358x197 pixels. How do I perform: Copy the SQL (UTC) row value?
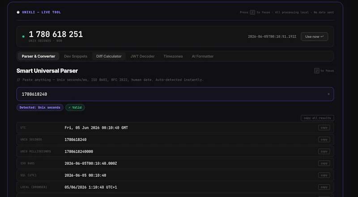[324, 176]
